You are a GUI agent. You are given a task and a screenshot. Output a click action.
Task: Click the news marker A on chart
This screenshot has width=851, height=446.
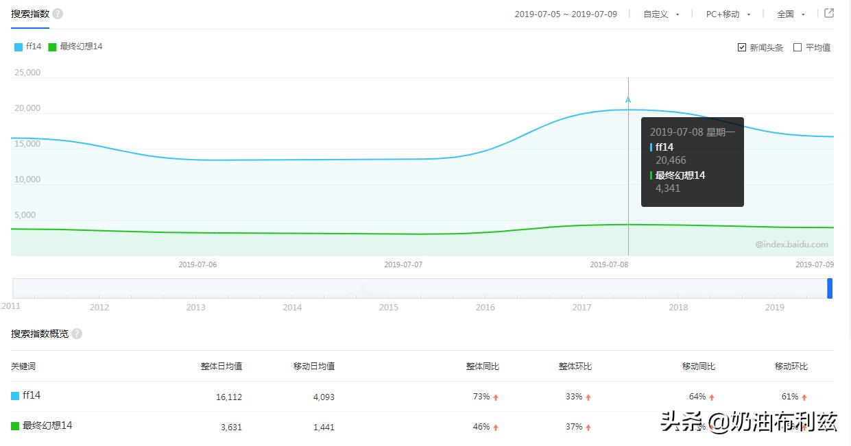pyautogui.click(x=628, y=100)
